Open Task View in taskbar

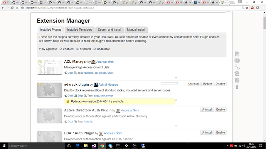pyautogui.click(x=69, y=146)
